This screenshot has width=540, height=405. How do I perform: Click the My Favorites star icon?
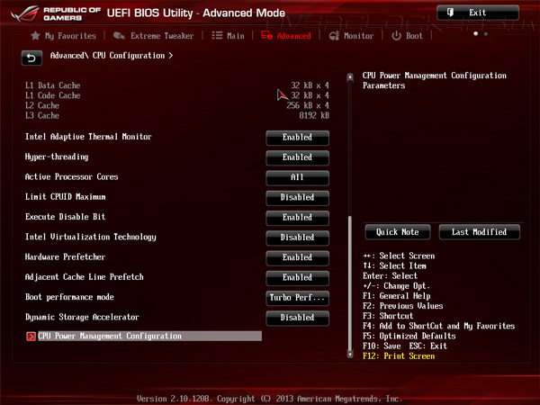35,35
